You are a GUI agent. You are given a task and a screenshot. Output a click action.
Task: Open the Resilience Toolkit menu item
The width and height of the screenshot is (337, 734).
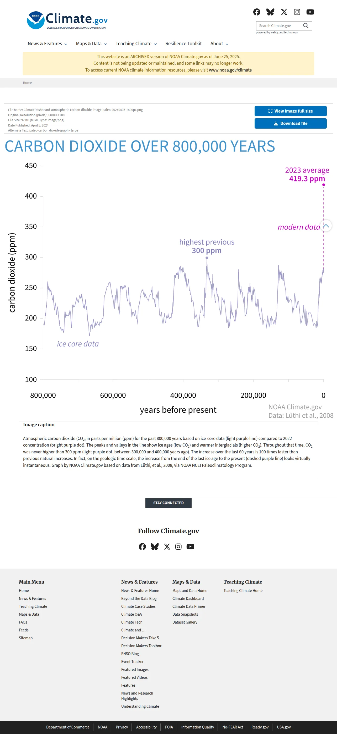183,44
